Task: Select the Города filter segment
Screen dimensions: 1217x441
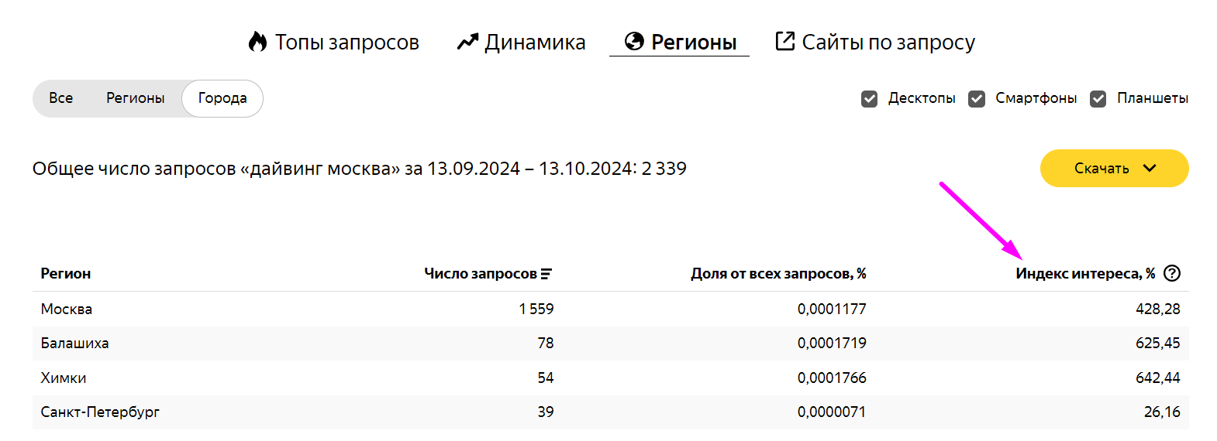Action: click(x=222, y=98)
